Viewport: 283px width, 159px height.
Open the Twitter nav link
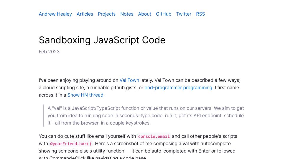[184, 14]
